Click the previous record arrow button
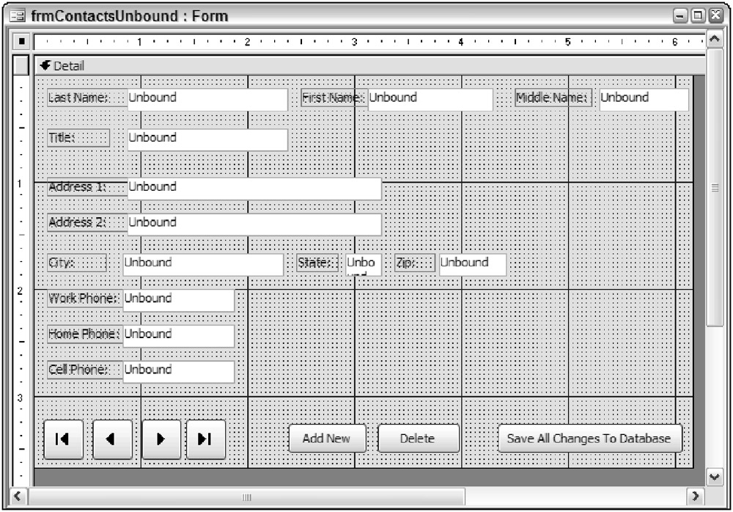Image resolution: width=733 pixels, height=512 pixels. 112,439
